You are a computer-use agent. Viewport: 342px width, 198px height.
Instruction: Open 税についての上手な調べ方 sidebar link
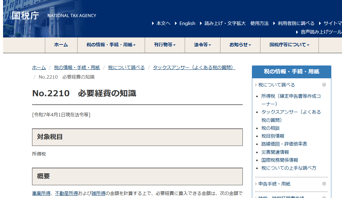(x=289, y=168)
